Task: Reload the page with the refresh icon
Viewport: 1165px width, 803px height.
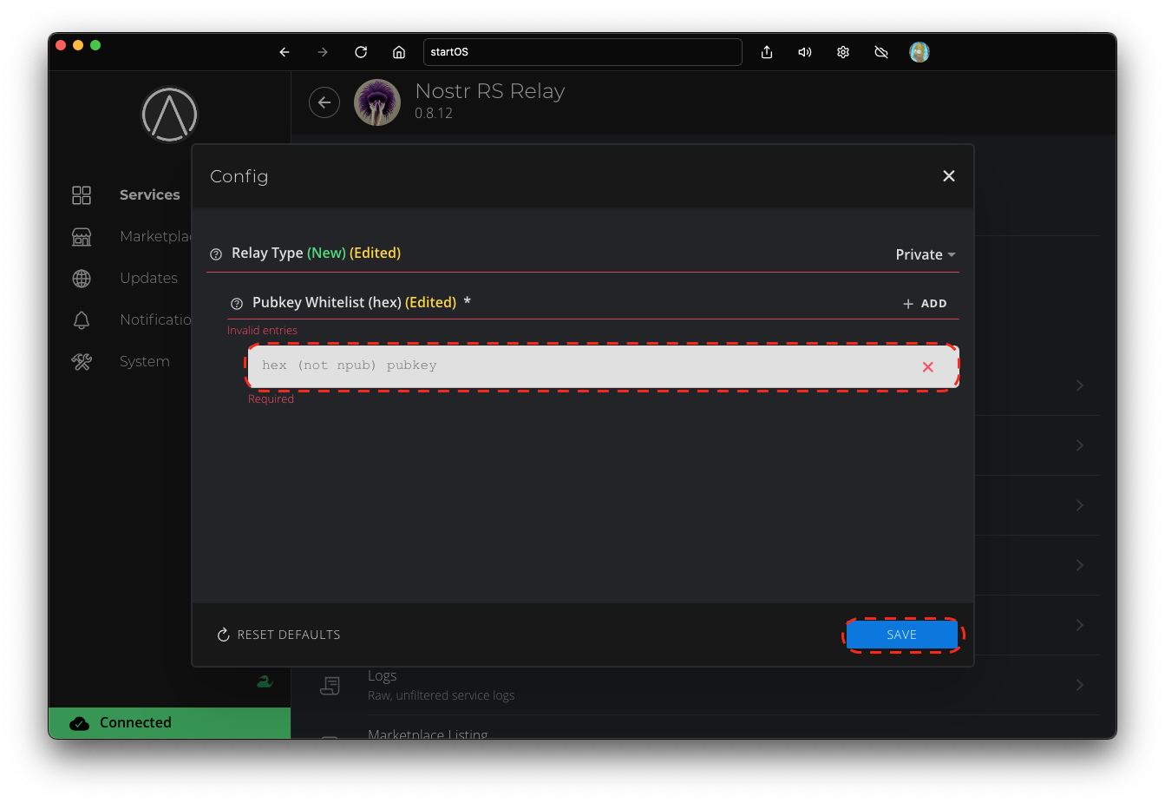Action: click(360, 52)
